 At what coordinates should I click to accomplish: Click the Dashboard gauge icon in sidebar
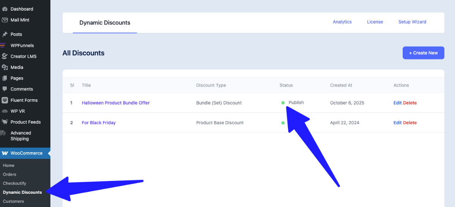point(5,9)
